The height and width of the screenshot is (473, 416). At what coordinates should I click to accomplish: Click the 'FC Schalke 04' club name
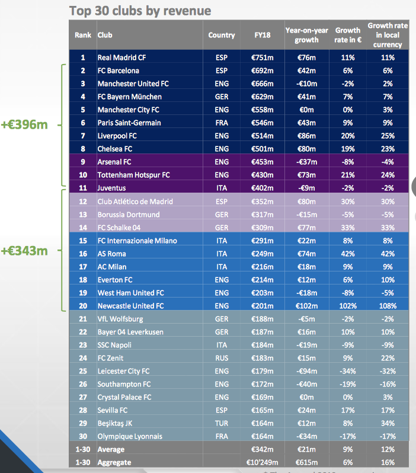[119, 228]
